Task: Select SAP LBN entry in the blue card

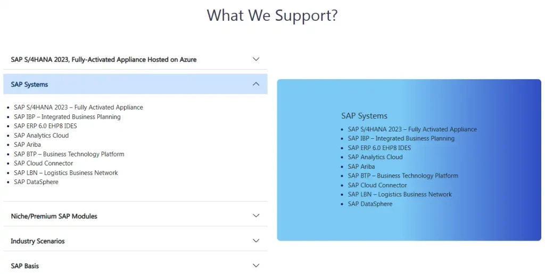Action: [x=400, y=195]
